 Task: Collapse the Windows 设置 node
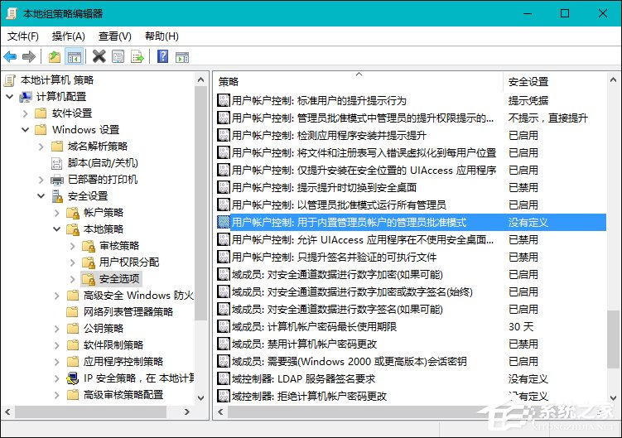[26, 130]
